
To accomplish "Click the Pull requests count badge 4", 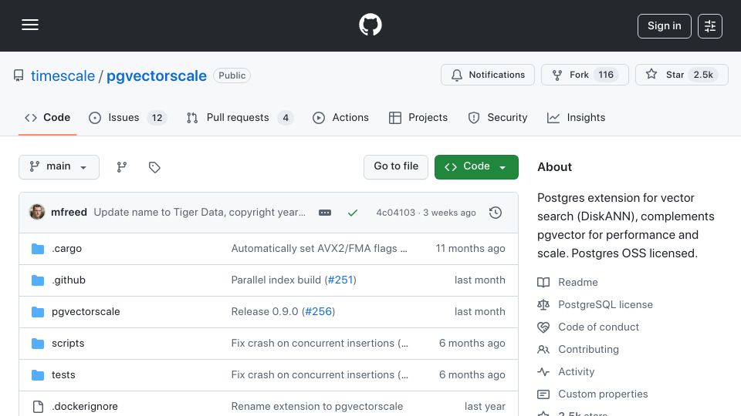I will pos(286,118).
